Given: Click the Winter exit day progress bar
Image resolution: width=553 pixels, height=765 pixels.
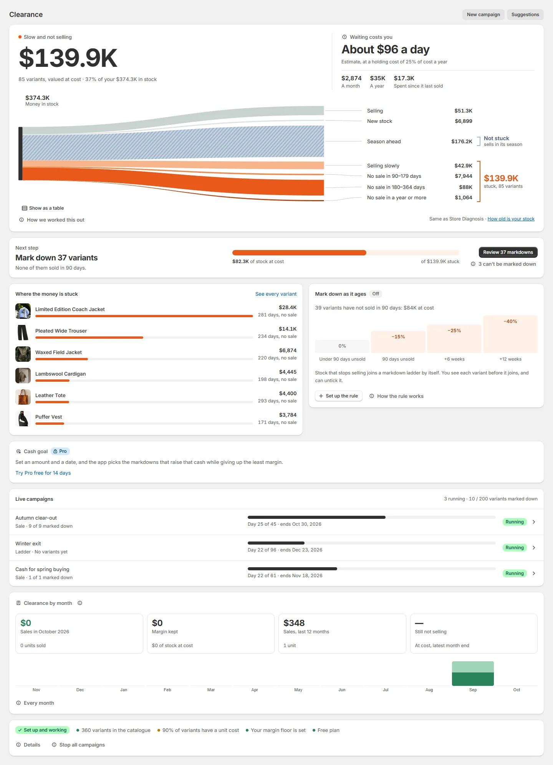Looking at the screenshot, I should click(x=371, y=543).
